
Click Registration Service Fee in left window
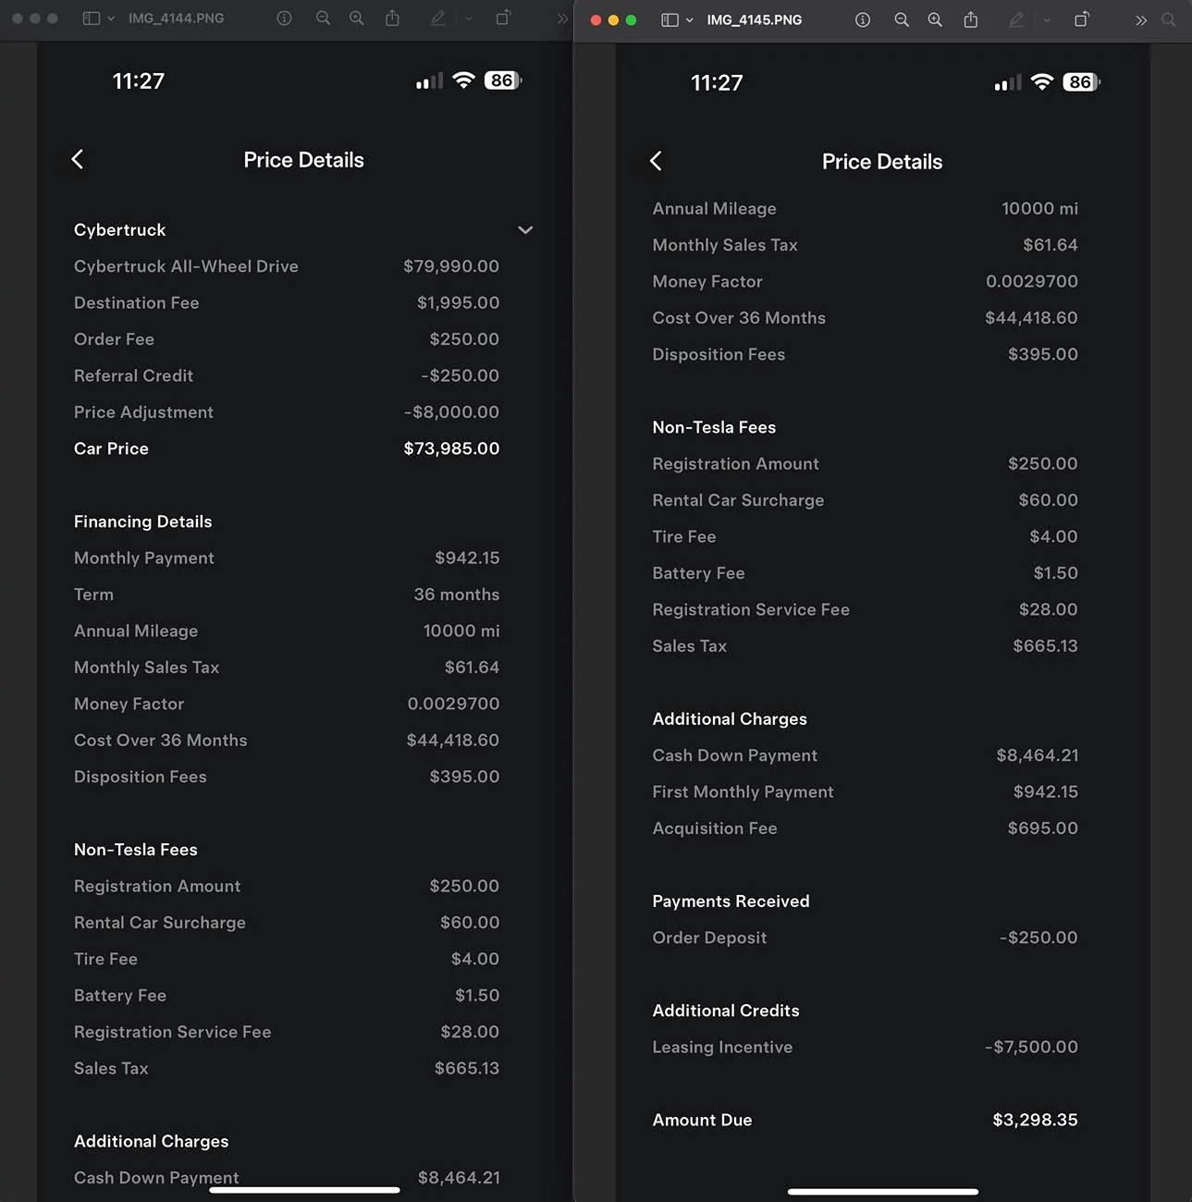pyautogui.click(x=287, y=1032)
